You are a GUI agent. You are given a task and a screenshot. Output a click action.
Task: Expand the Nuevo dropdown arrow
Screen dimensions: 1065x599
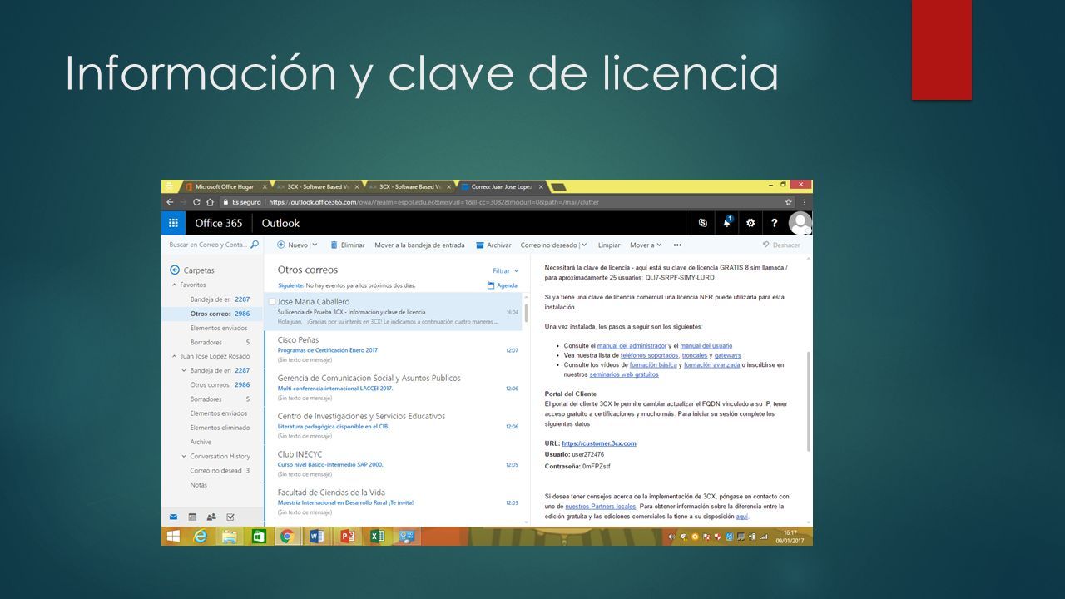point(315,245)
